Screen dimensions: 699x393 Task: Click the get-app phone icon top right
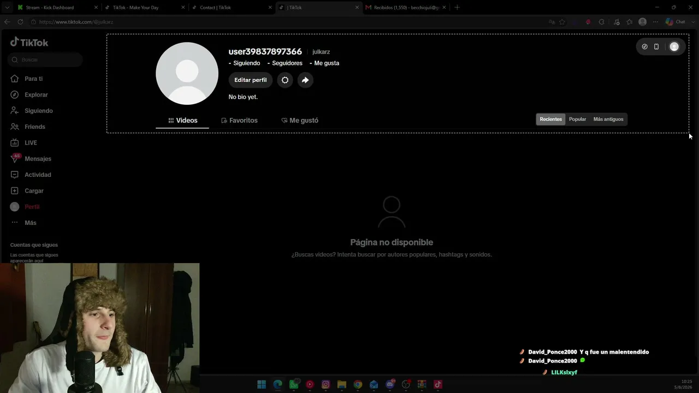656,47
